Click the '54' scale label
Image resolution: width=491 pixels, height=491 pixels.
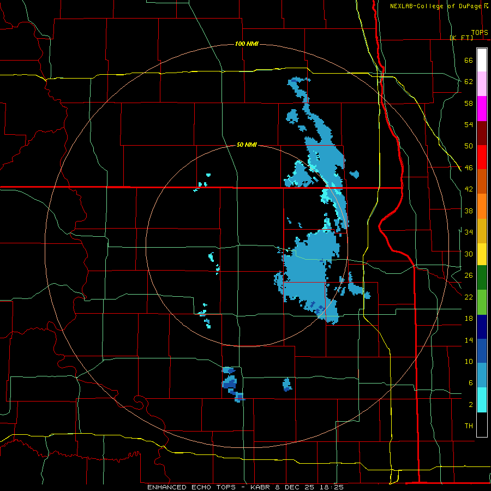(469, 124)
